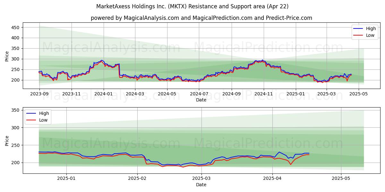This screenshot has height=192, width=385.
Task: Click the '2024-03' date tick label
Action: (135, 94)
